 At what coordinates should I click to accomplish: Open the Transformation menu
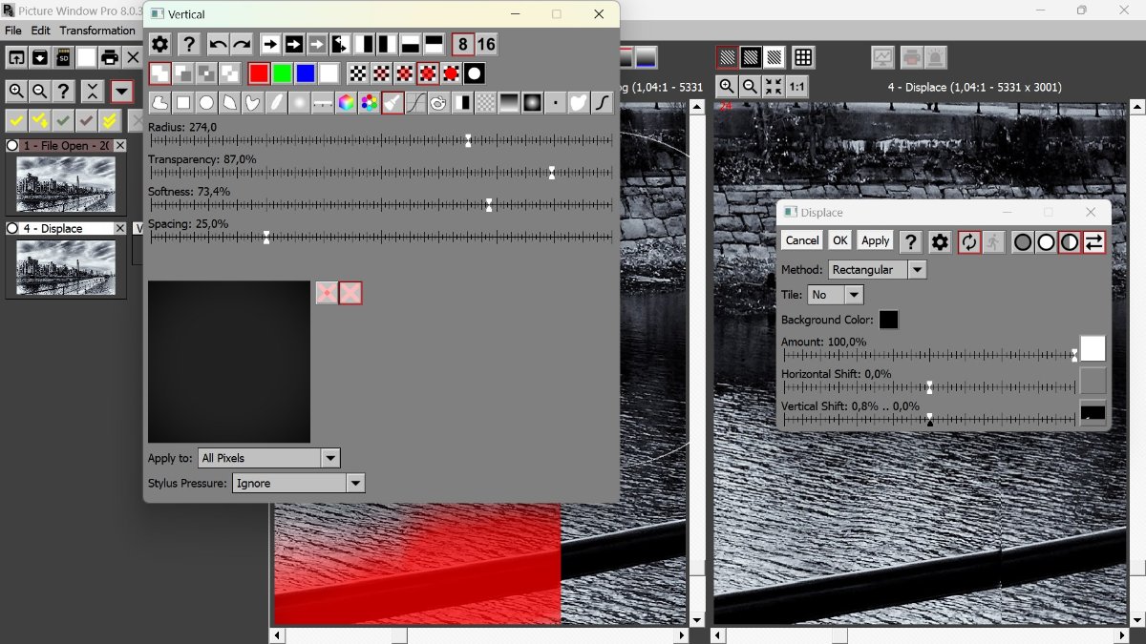click(97, 31)
